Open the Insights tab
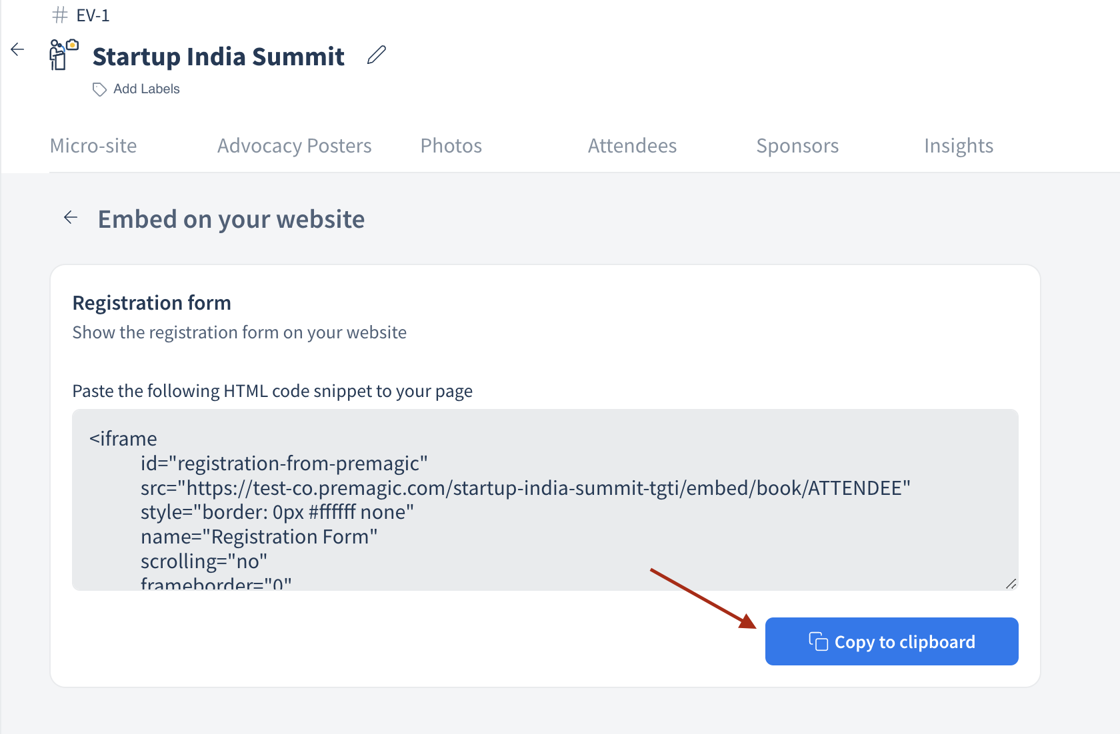1120x734 pixels. pyautogui.click(x=959, y=146)
